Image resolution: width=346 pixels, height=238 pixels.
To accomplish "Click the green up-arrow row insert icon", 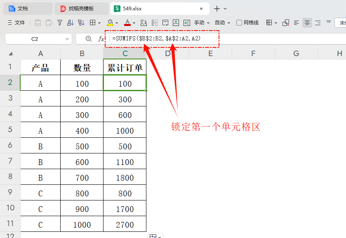I will 176,23.
